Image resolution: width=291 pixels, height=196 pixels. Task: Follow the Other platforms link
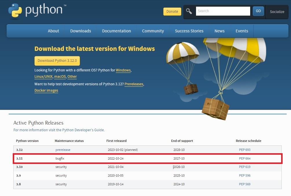(72, 77)
